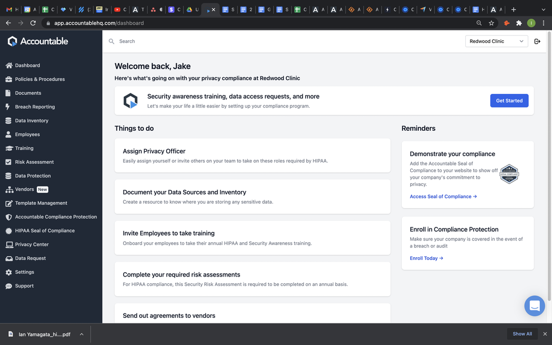Open Document your Data Sources and Inventory card

[252, 197]
